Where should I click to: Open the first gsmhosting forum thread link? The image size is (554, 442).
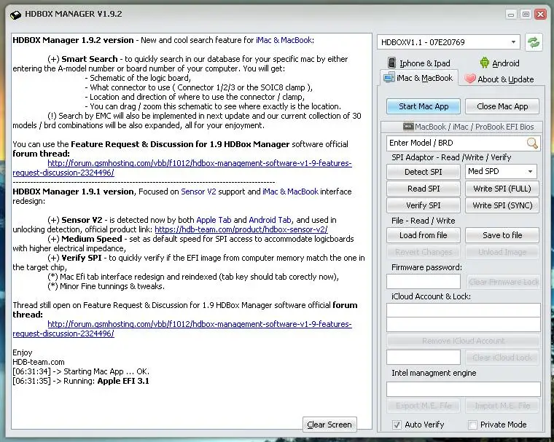[x=200, y=163]
